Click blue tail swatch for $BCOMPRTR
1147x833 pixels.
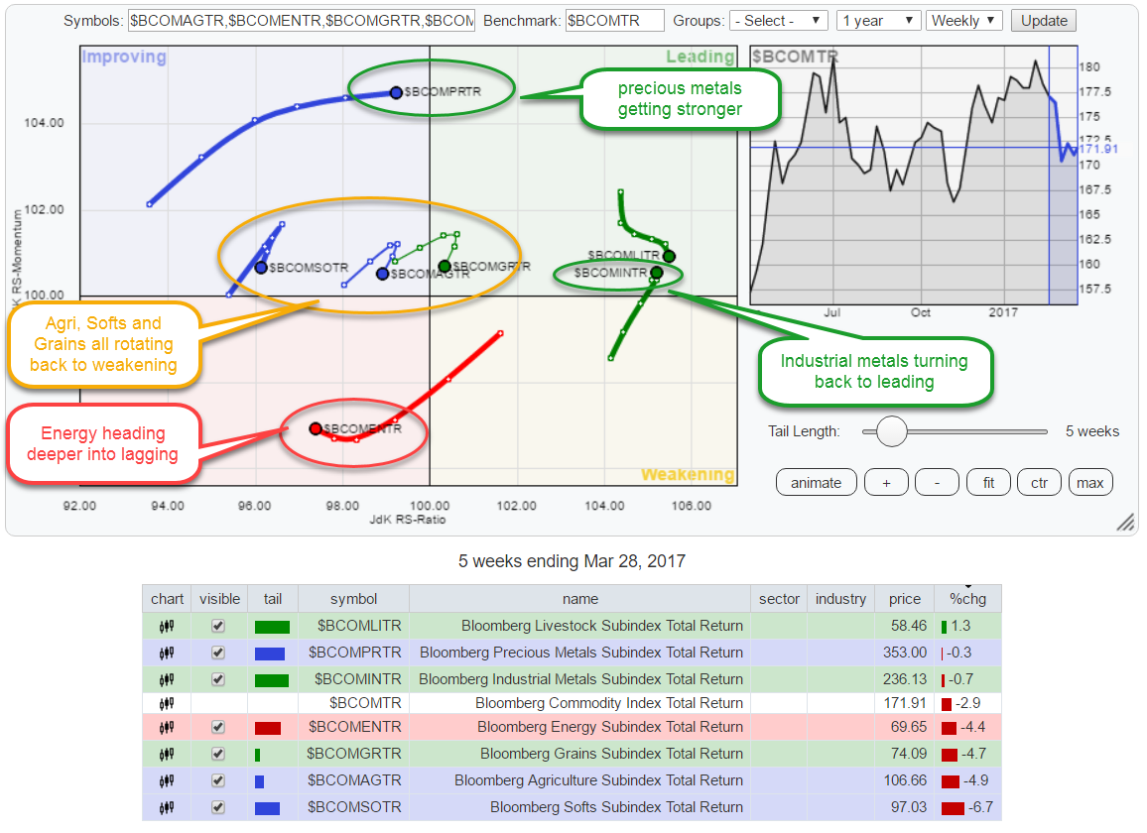click(270, 654)
